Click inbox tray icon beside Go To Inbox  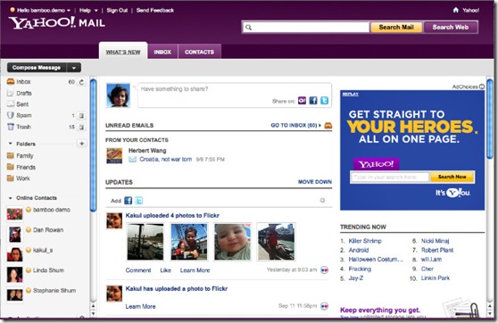pyautogui.click(x=328, y=126)
